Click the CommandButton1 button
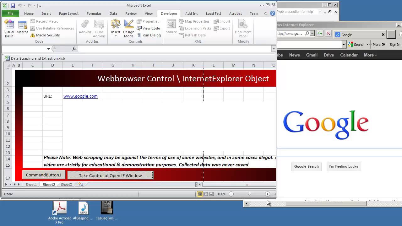Viewport: 402px width, 226px height. tap(44, 175)
